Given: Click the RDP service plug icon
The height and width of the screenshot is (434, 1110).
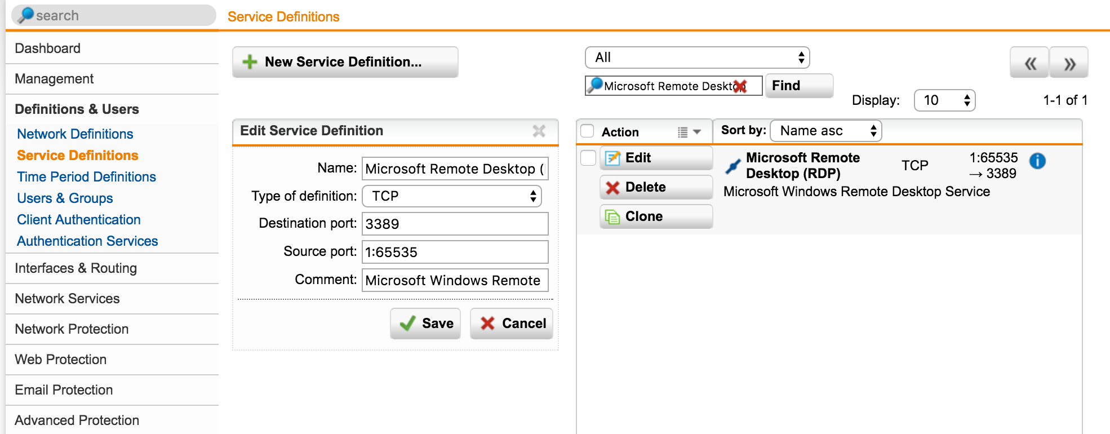Looking at the screenshot, I should click(732, 165).
